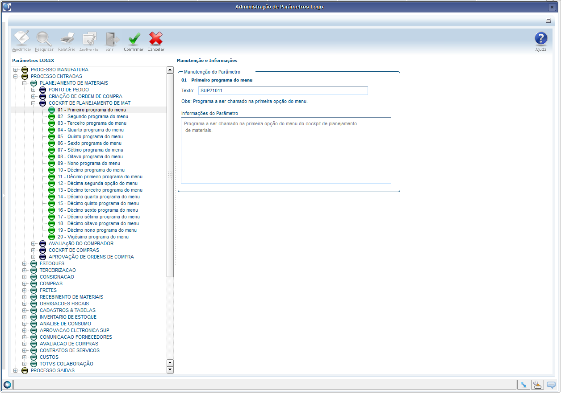Open Ajuda help icon
This screenshot has width=561, height=394.
(x=541, y=39)
